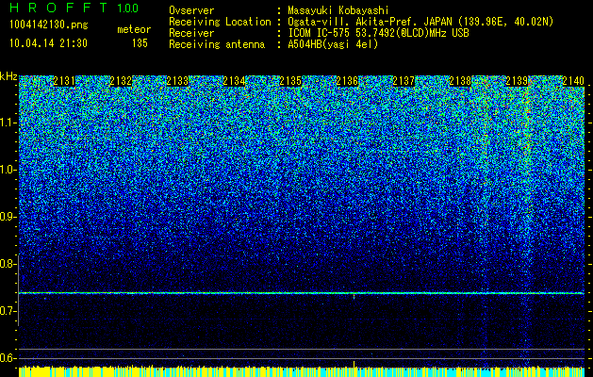This screenshot has height=377, width=593.
Task: Click the 1.1 frequency axis label
Action: [8, 123]
